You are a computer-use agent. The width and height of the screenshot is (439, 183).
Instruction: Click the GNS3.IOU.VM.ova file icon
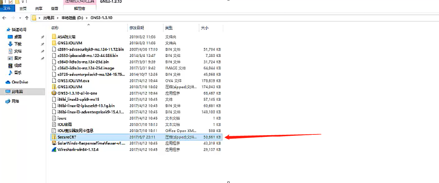[x=54, y=81]
